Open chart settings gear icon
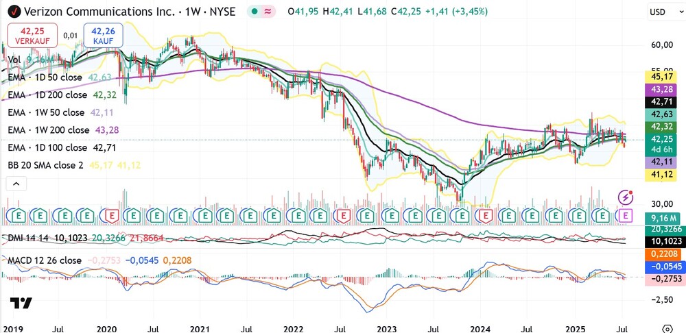 tap(667, 329)
